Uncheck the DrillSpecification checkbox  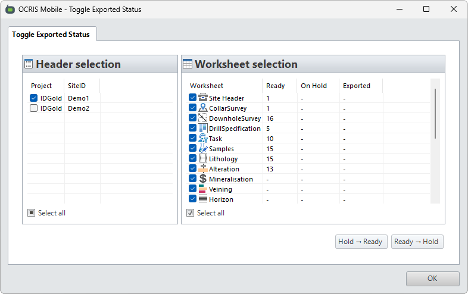pos(192,128)
